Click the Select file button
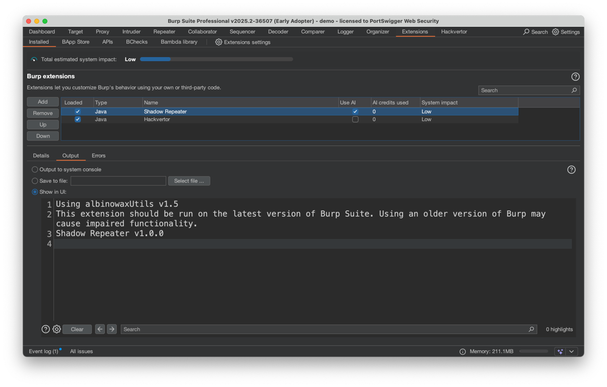This screenshot has height=387, width=607. pos(189,180)
